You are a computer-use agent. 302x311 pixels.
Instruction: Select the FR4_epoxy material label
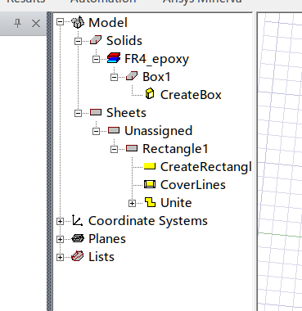[x=156, y=59]
